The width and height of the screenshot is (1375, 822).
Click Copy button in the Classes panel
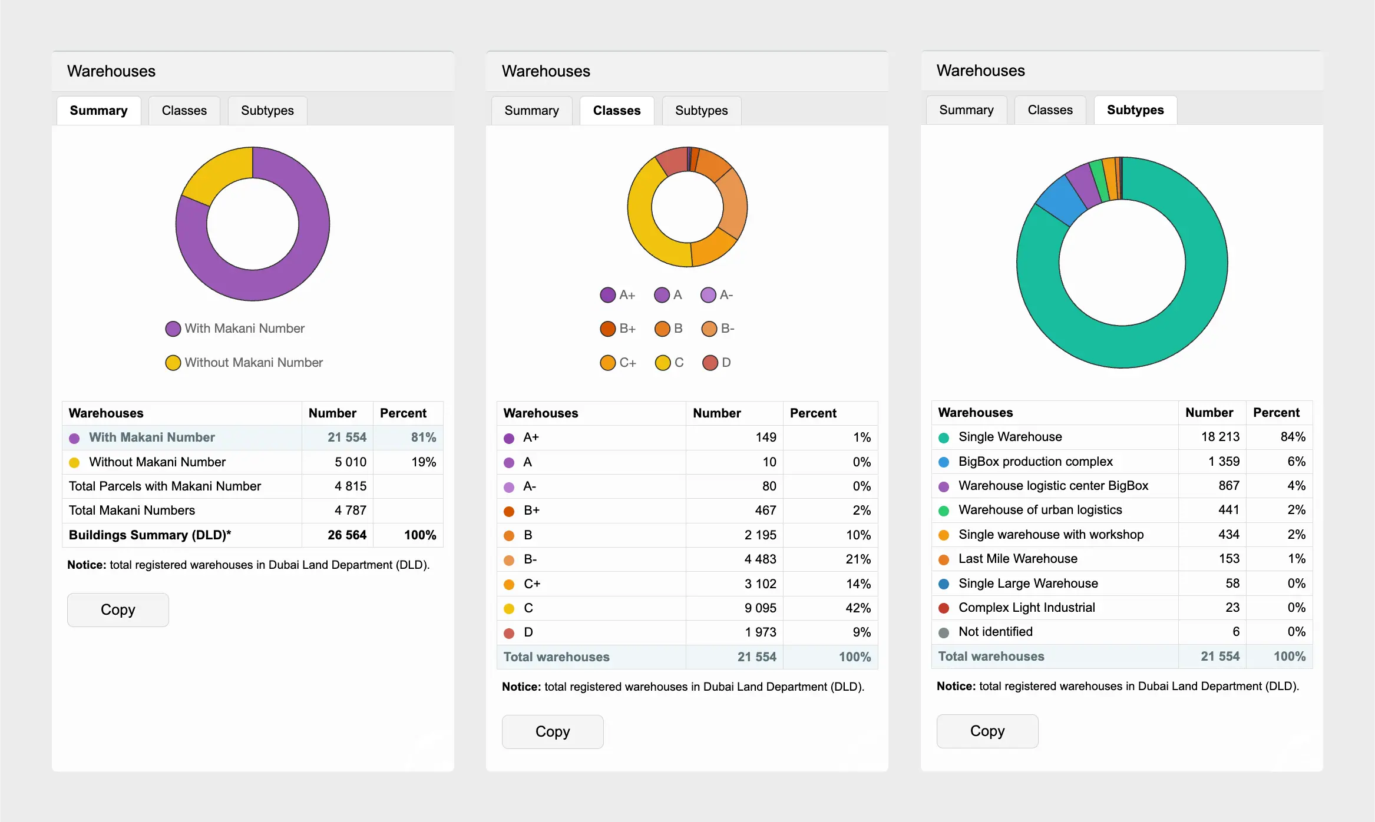553,732
